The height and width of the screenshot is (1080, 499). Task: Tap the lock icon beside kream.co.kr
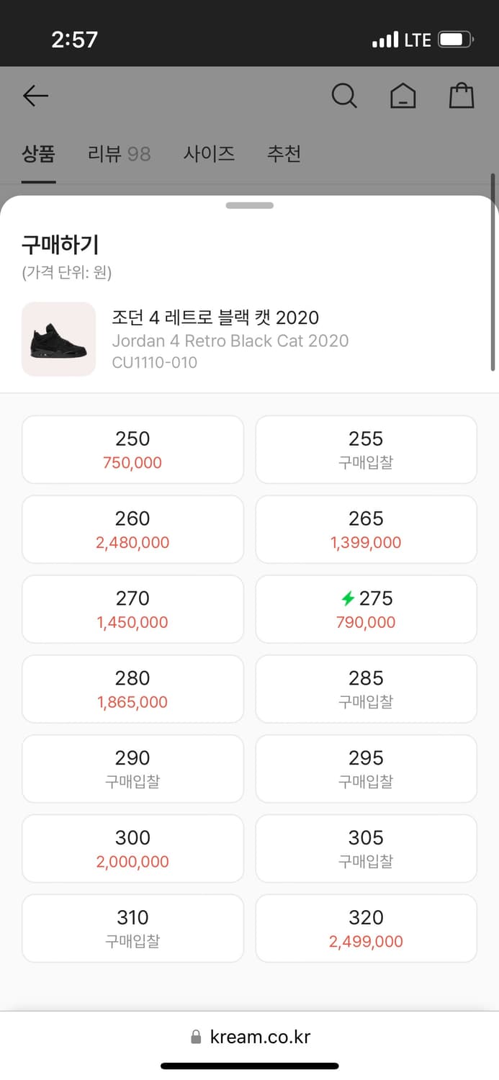coord(195,1036)
